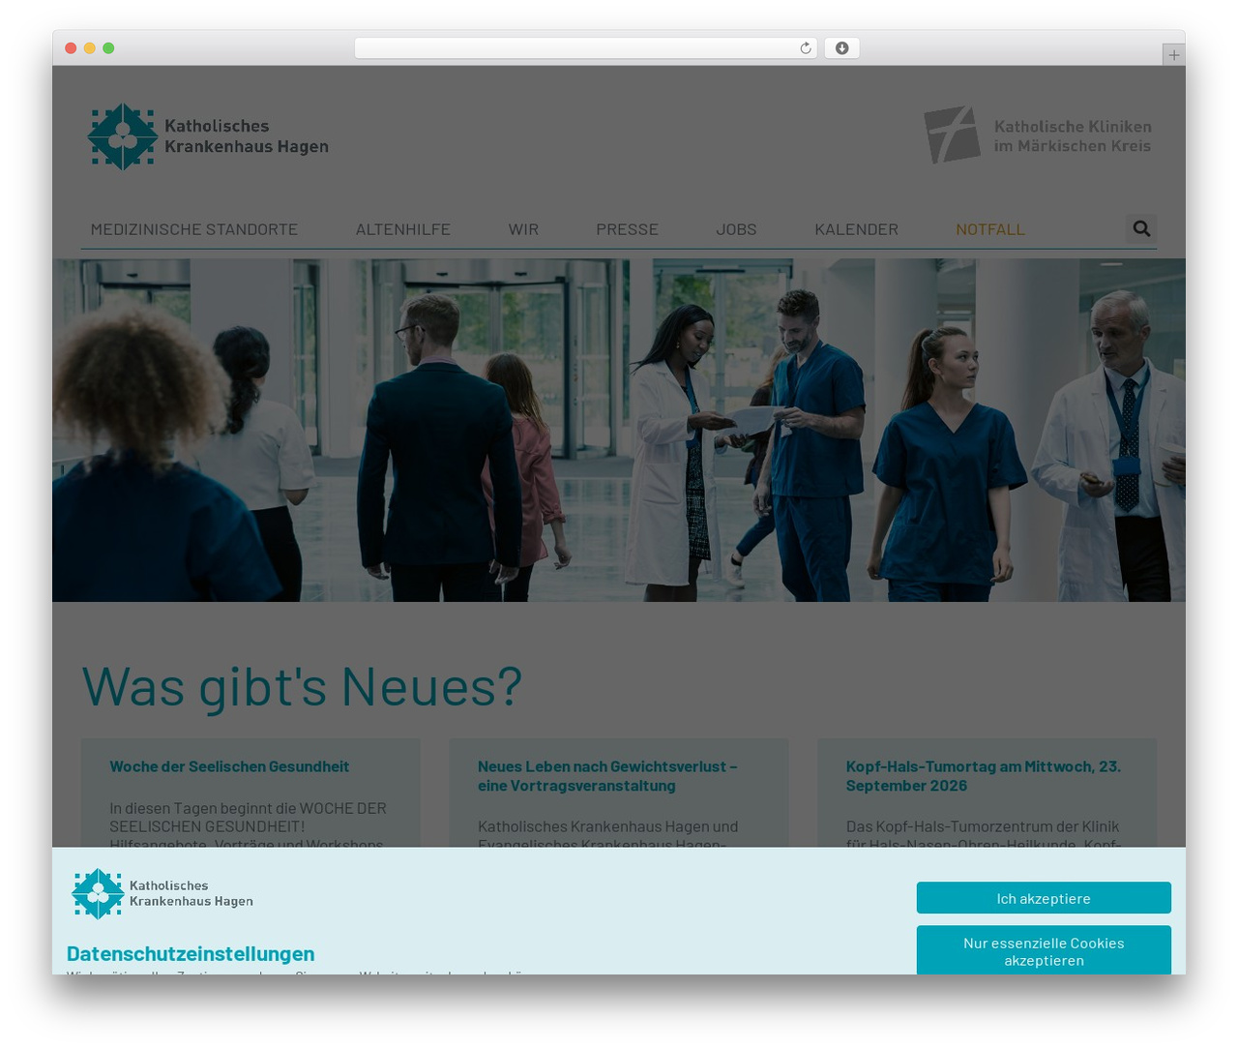The height and width of the screenshot is (1049, 1238).
Task: Click the cookie banner Krankenhaus Hagen logo
Action: (x=162, y=893)
